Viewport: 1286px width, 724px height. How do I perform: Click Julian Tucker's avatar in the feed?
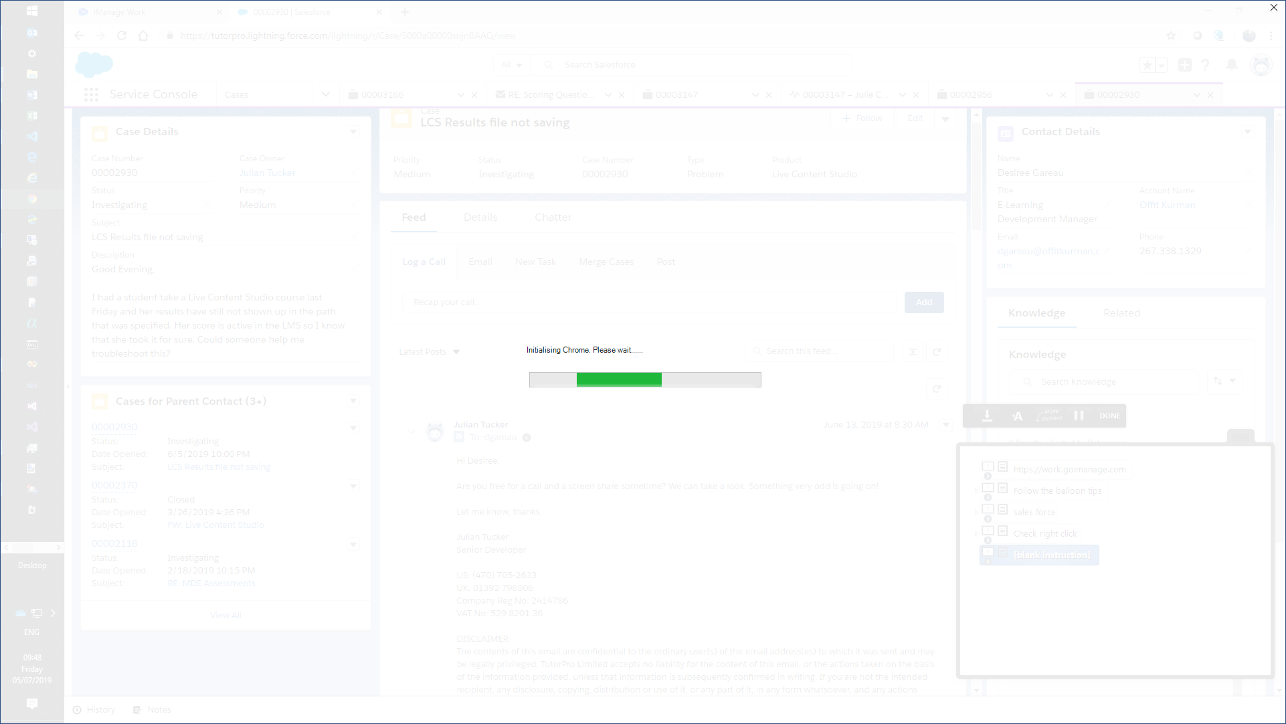click(435, 432)
